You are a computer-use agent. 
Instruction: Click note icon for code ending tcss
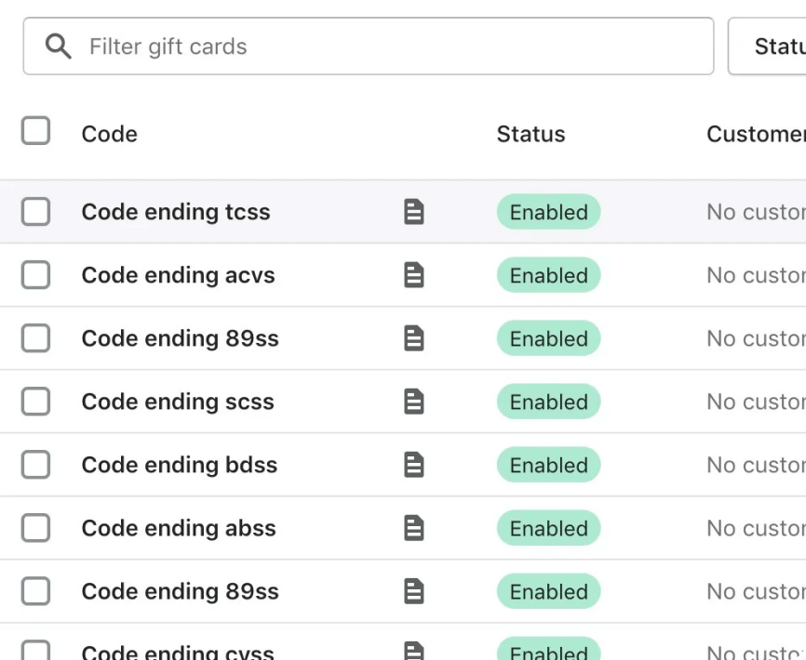413,212
